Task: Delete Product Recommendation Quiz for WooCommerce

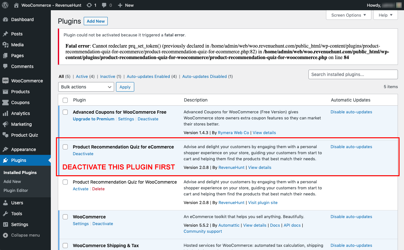Action: click(98, 189)
